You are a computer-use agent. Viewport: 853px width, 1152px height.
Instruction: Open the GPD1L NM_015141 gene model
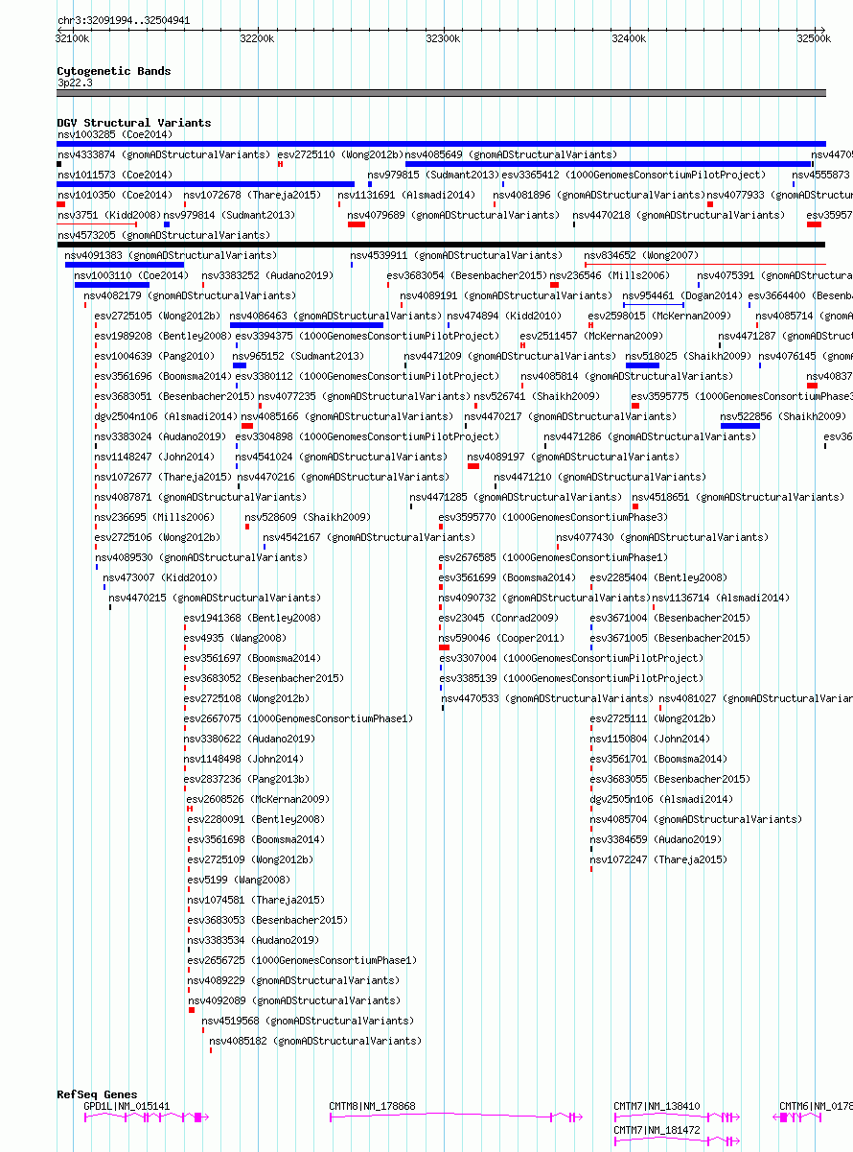[146, 1117]
